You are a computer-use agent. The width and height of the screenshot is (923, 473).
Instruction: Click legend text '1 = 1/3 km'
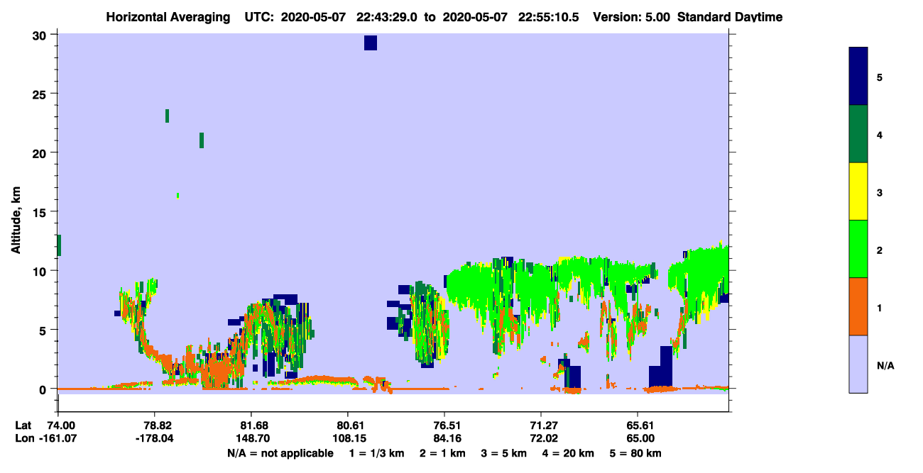376,453
